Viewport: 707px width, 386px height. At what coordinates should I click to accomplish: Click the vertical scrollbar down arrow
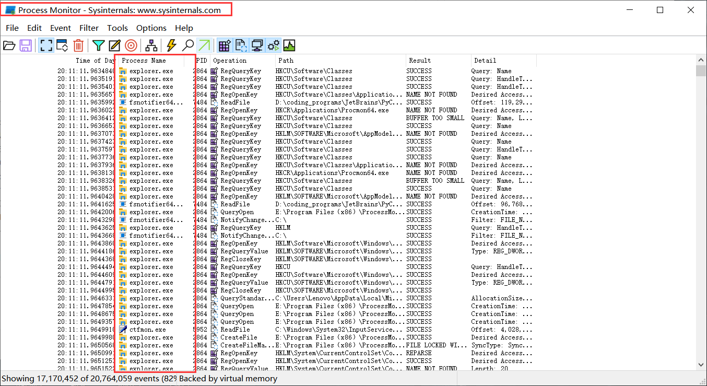[x=701, y=365]
